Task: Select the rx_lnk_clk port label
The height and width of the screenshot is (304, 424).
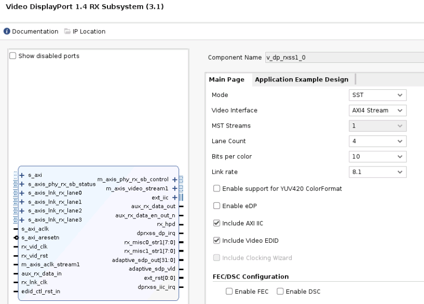Action: tap(34, 282)
